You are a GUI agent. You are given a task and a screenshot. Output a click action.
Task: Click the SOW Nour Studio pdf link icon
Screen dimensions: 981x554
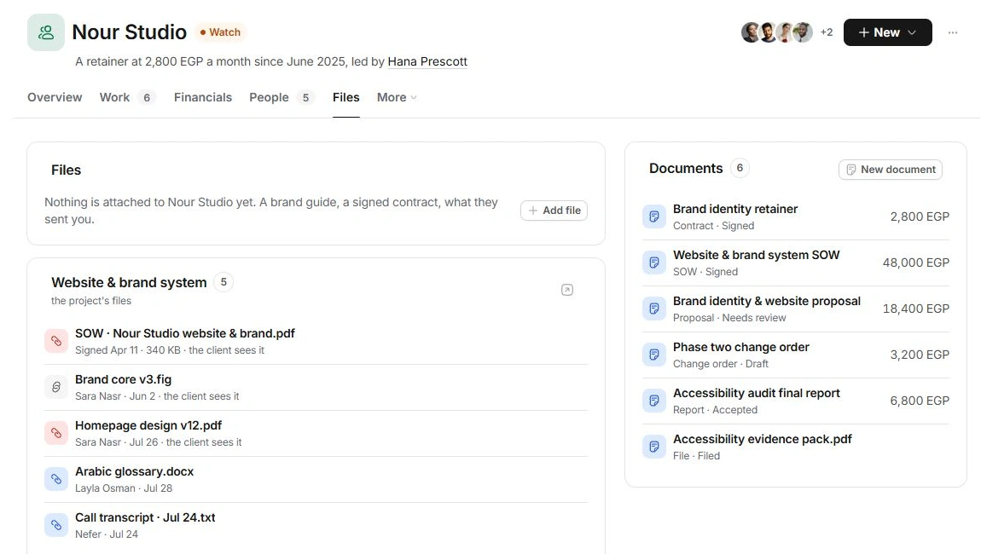click(x=56, y=341)
